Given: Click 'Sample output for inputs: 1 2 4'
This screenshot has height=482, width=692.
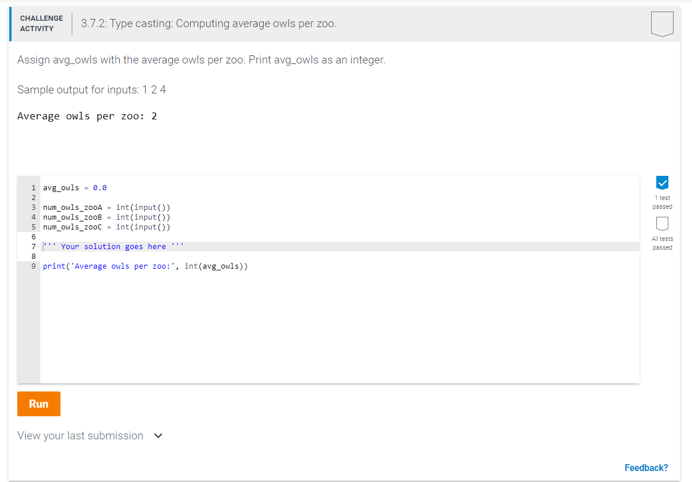Looking at the screenshot, I should [92, 89].
